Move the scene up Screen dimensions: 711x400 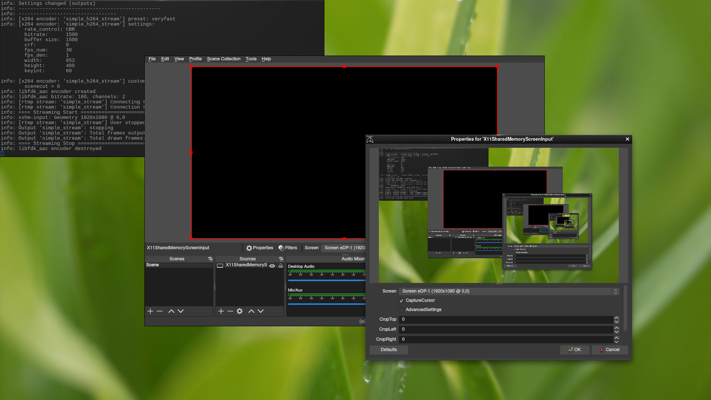[x=171, y=311]
